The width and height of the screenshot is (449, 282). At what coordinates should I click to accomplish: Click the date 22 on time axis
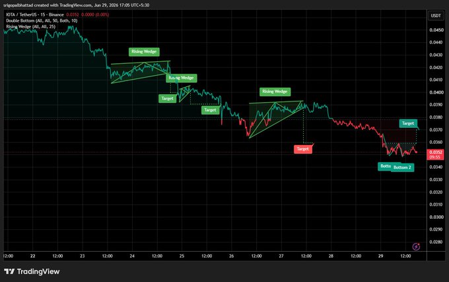pyautogui.click(x=32, y=256)
